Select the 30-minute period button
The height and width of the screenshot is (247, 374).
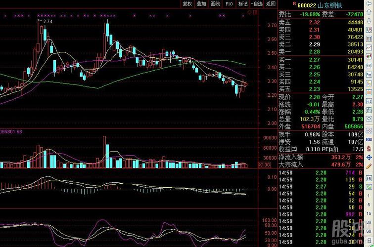[369, 222]
